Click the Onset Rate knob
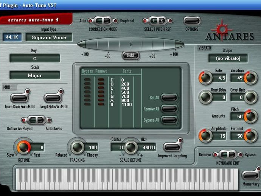 pos(251,97)
